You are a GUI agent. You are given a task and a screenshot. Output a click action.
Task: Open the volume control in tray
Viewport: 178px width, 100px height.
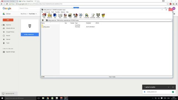click(x=159, y=98)
